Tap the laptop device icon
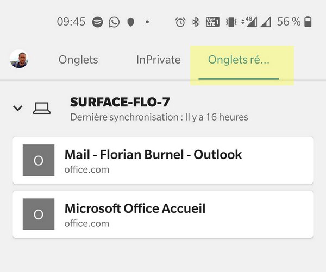Screen dimensions: 326x272 point(41,108)
